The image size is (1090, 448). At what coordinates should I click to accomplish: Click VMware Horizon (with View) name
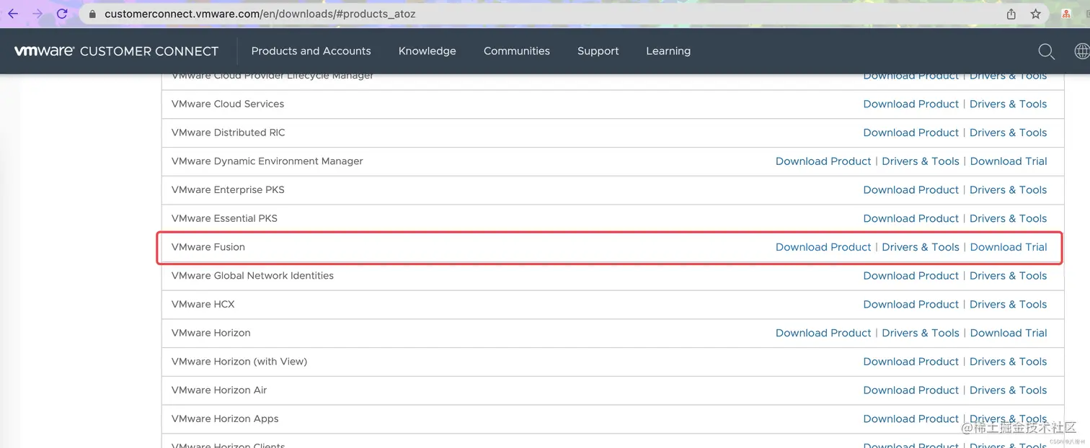click(239, 362)
